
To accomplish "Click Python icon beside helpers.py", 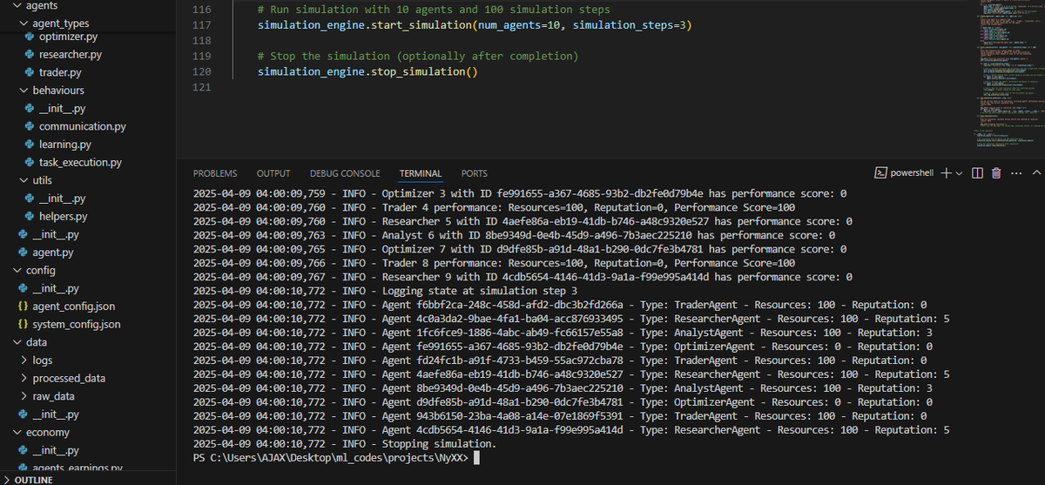I will coord(29,216).
